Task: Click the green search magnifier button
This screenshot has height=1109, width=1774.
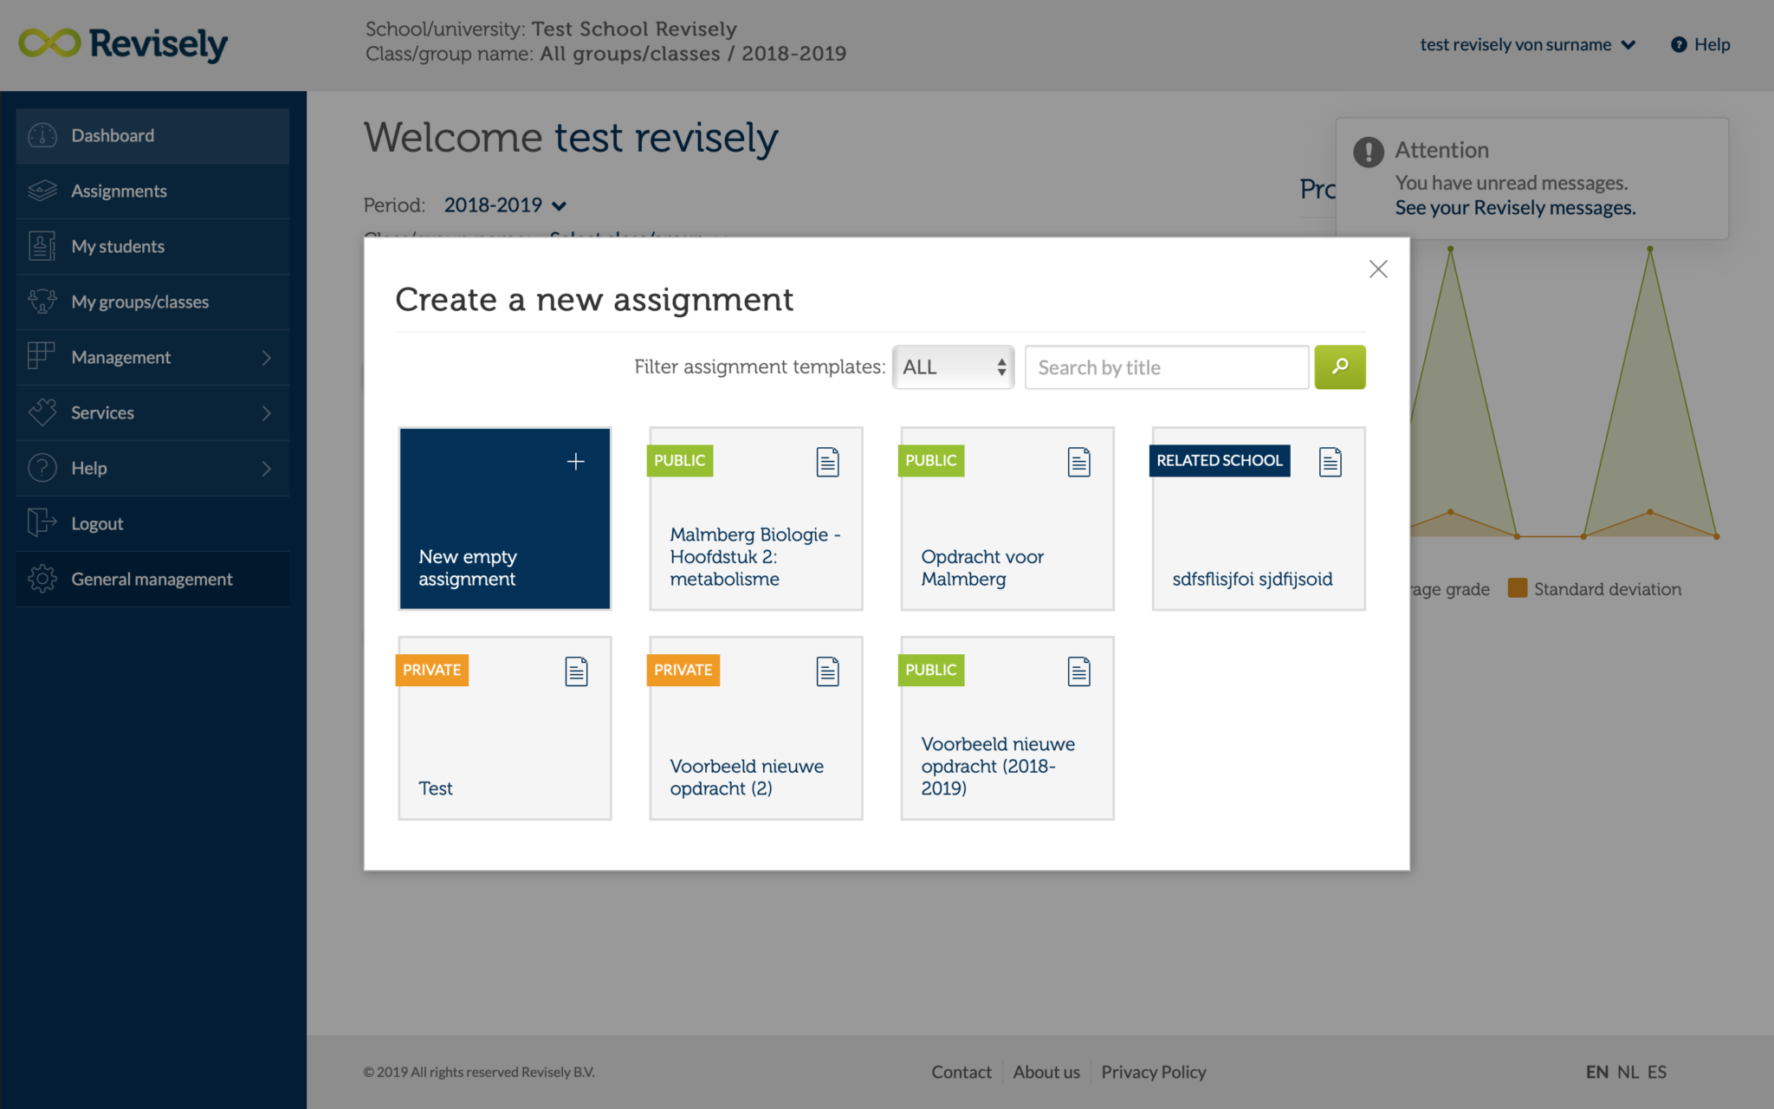Action: coord(1340,367)
